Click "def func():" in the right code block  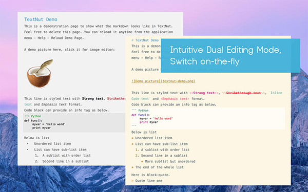pos(140,115)
